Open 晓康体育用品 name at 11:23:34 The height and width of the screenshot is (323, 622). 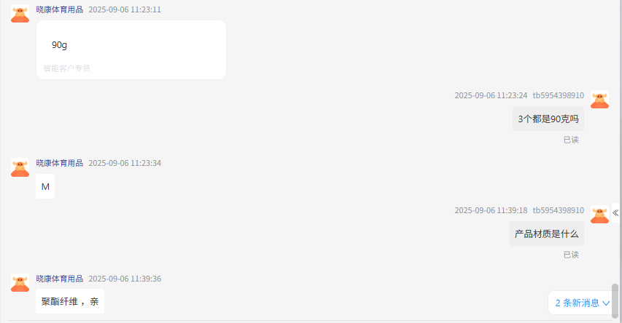point(60,163)
